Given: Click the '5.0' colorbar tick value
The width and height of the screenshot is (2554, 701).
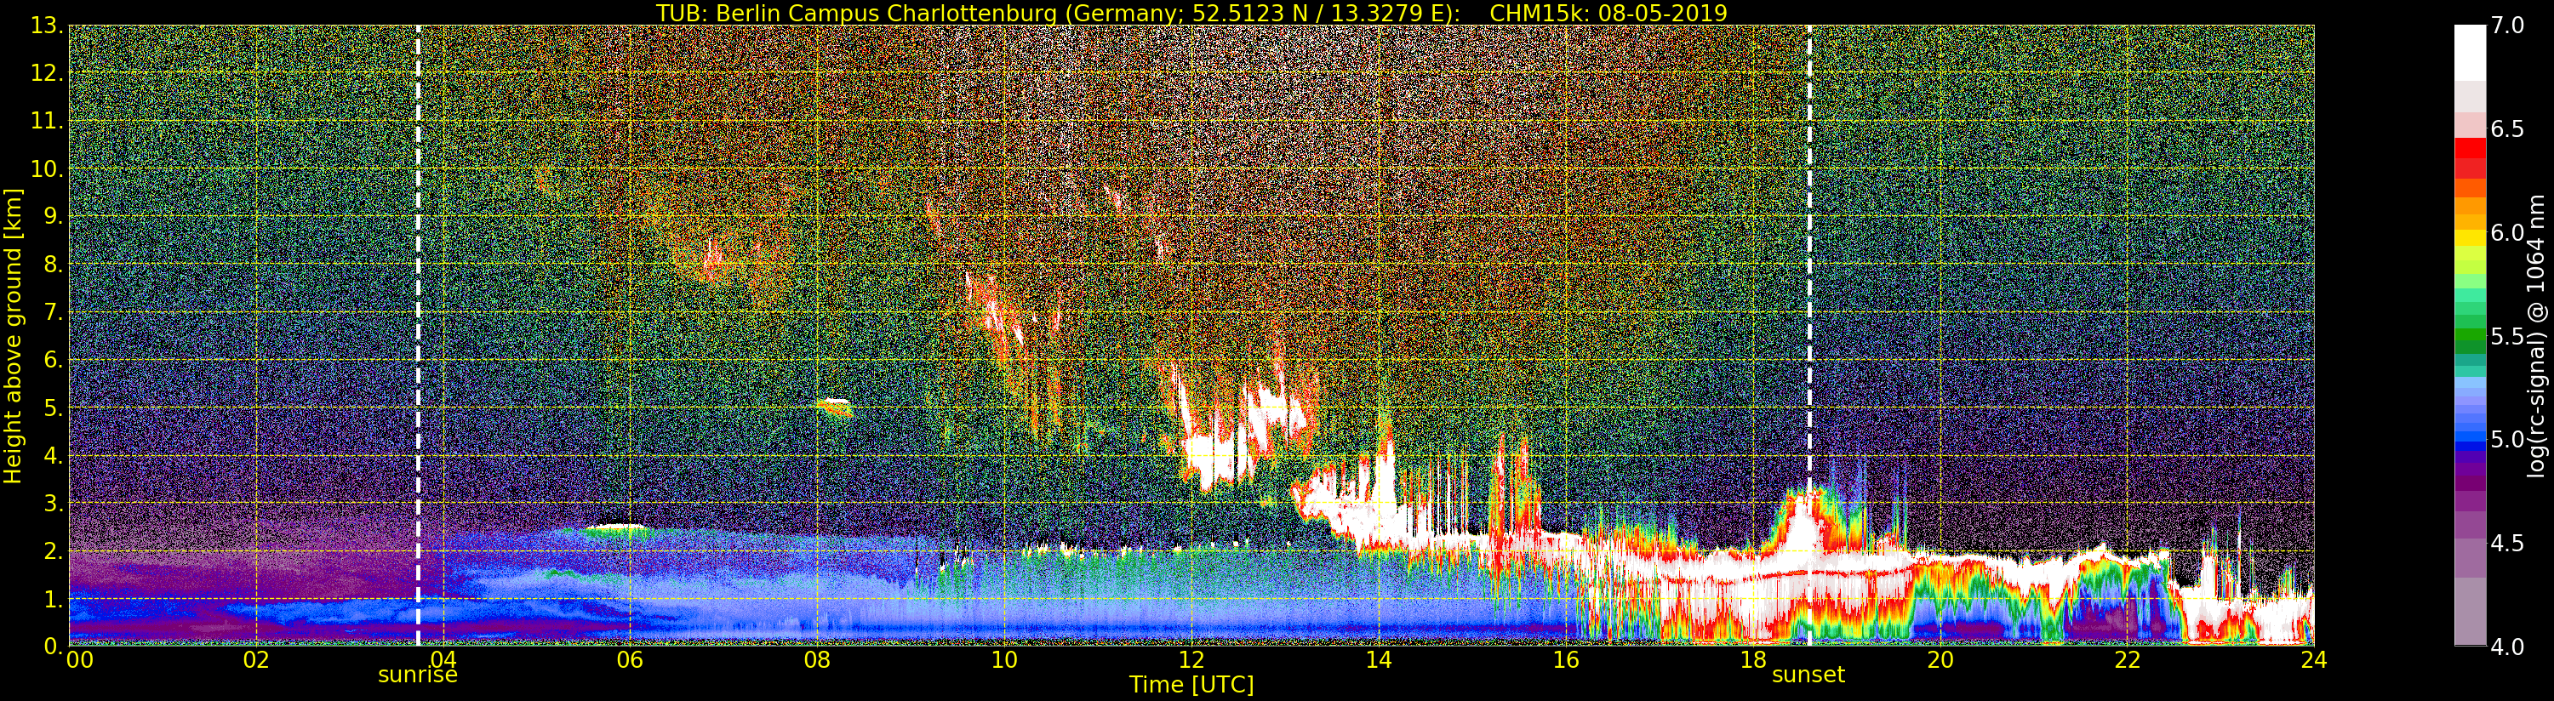Looking at the screenshot, I should 2506,439.
